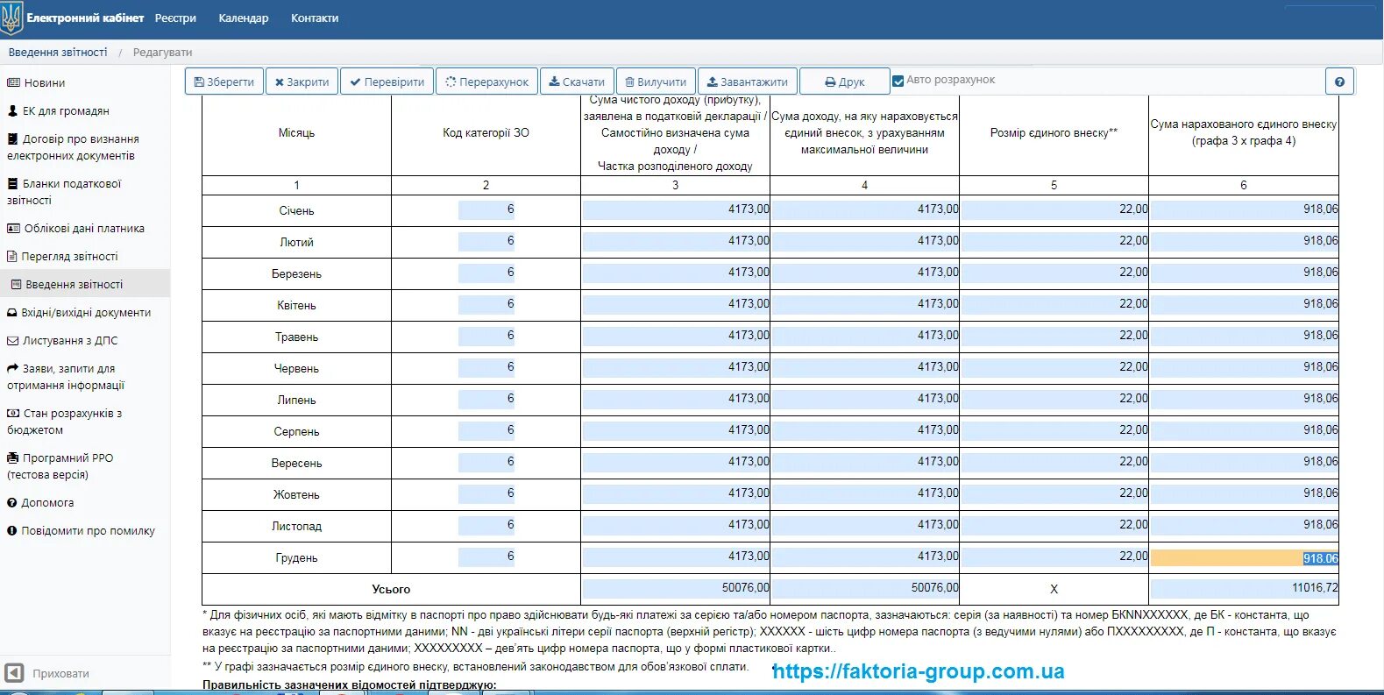The image size is (1384, 695).
Task: Open Перегляд звітності sidebar item
Action: [x=69, y=256]
